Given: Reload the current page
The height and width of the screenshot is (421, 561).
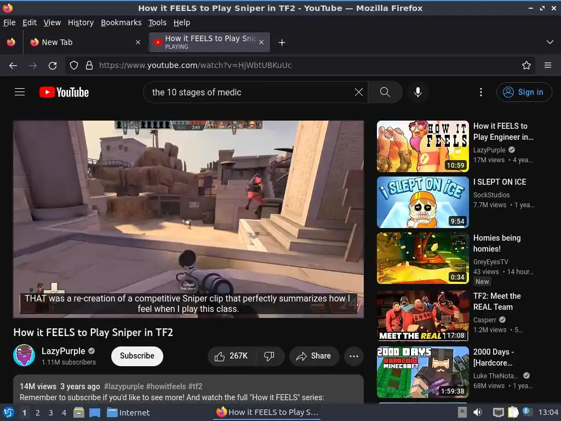Looking at the screenshot, I should (x=53, y=66).
